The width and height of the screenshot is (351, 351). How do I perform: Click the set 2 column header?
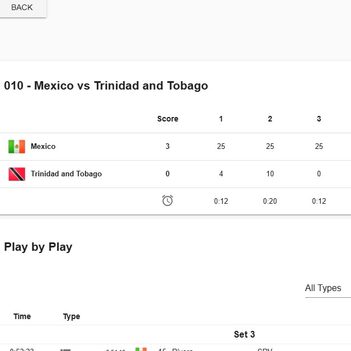pyautogui.click(x=270, y=119)
